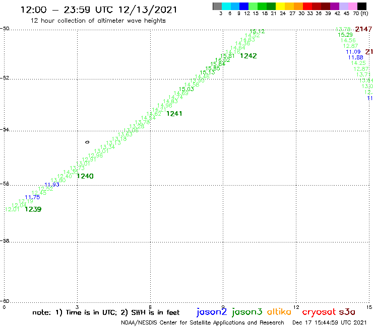Click the dark blue 12 ft legend swatch
This screenshot has width=373, height=327.
coord(244,6)
